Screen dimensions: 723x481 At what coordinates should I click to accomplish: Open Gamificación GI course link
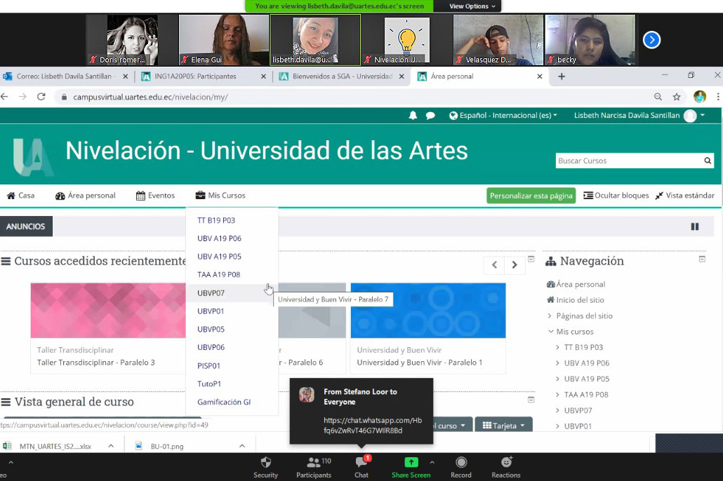tap(223, 402)
